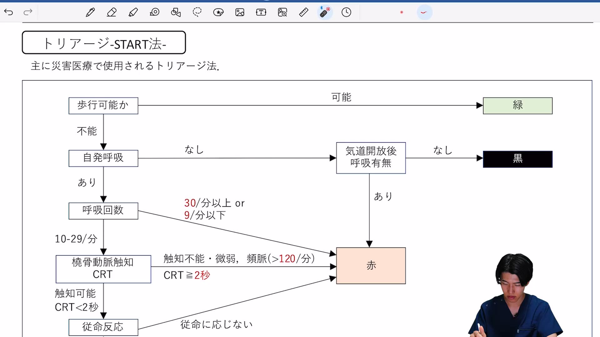Choose the red dot laser style

pyautogui.click(x=402, y=12)
